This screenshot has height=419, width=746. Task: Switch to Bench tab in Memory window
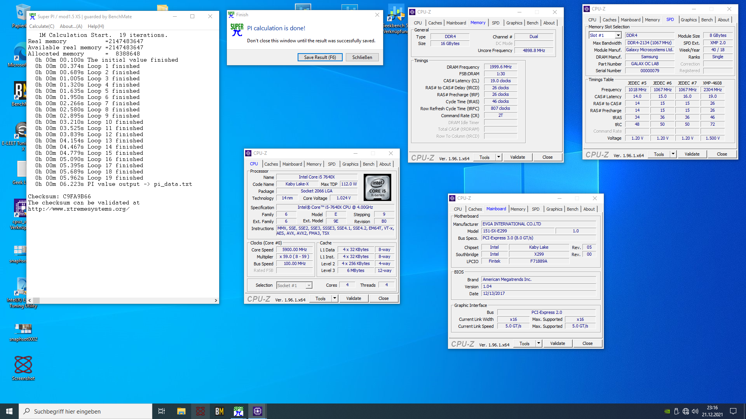pos(532,23)
